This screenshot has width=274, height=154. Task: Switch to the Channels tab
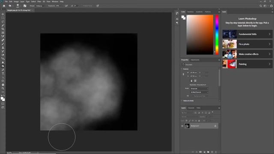191,108
